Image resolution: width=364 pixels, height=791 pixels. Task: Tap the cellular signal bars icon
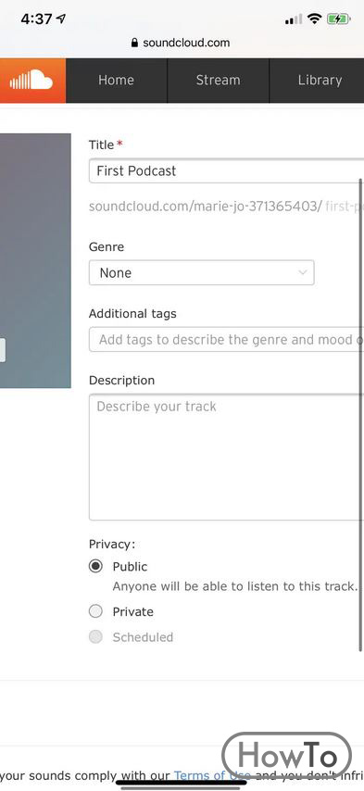294,19
